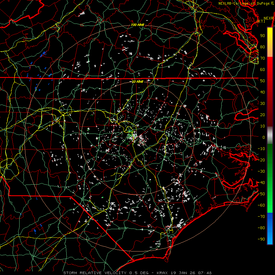This screenshot has width=275, height=275.
Task: Pick the blue bottom band of the color bar
Action: 270,229
